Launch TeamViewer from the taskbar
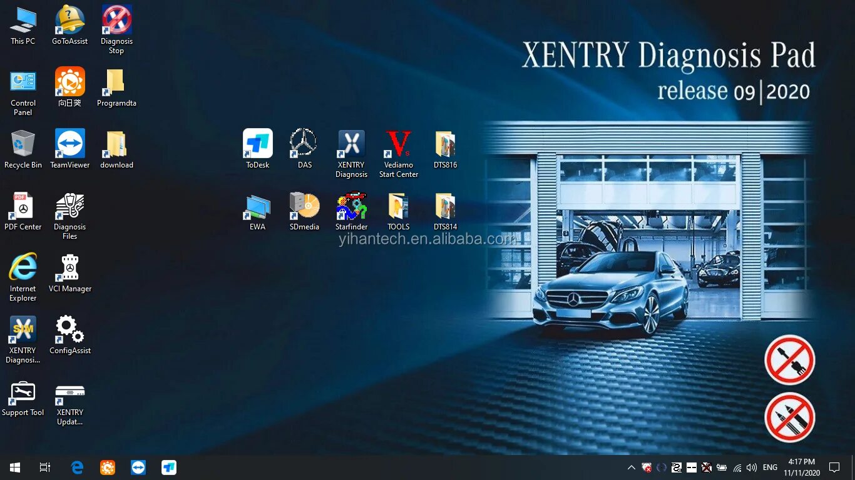The image size is (855, 480). 138,467
